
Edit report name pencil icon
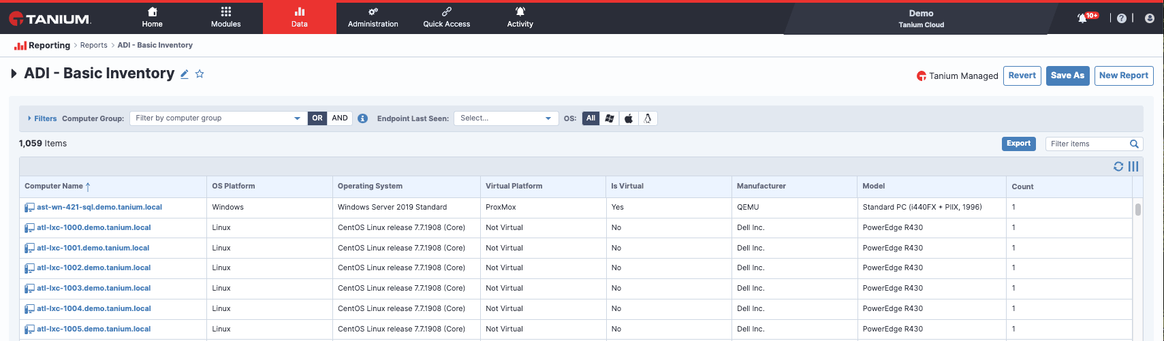click(x=184, y=74)
